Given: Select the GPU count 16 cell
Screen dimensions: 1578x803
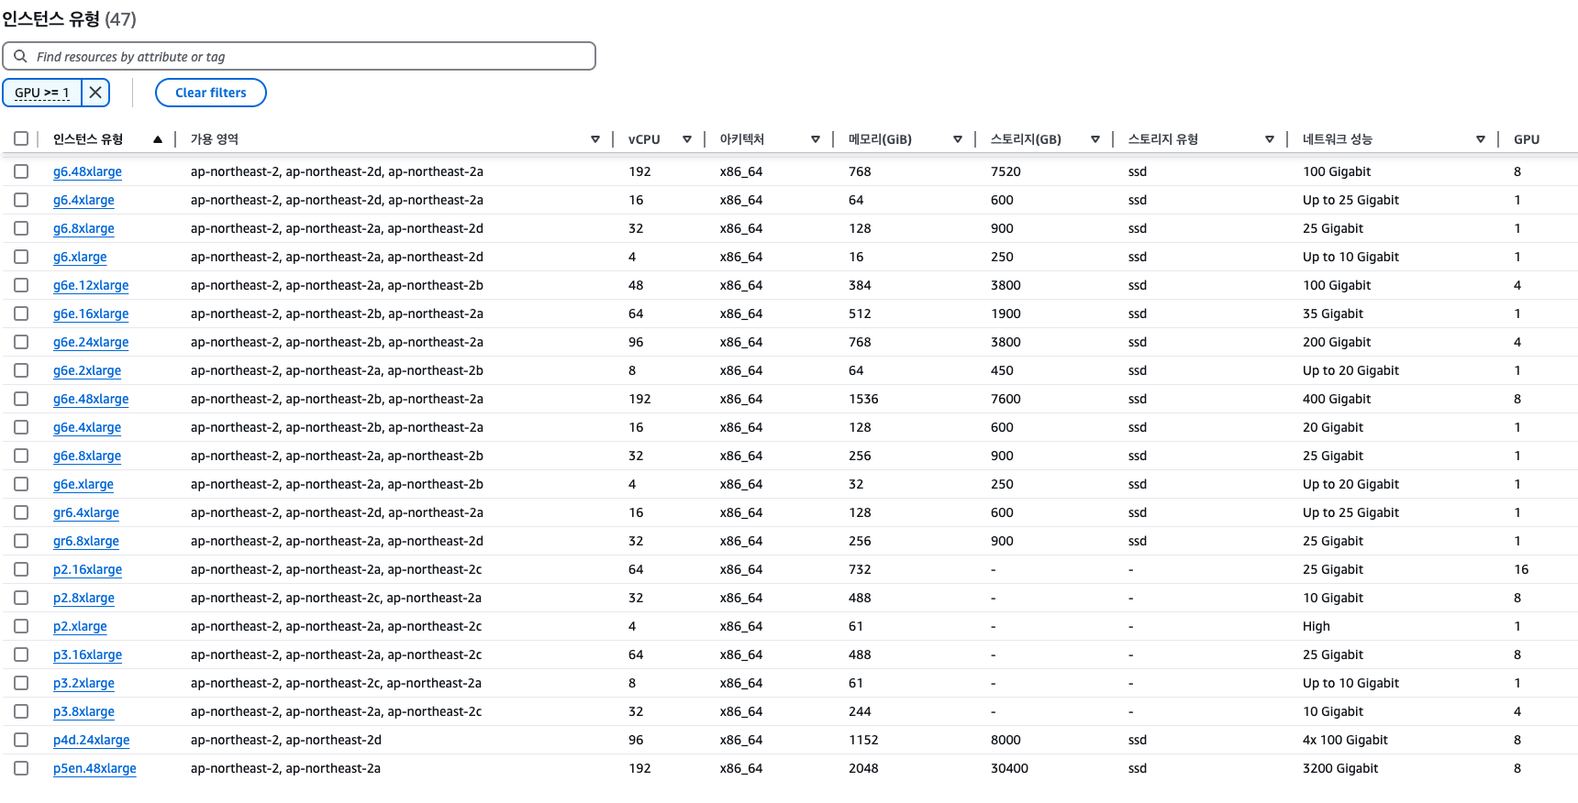Looking at the screenshot, I should (x=1521, y=569).
